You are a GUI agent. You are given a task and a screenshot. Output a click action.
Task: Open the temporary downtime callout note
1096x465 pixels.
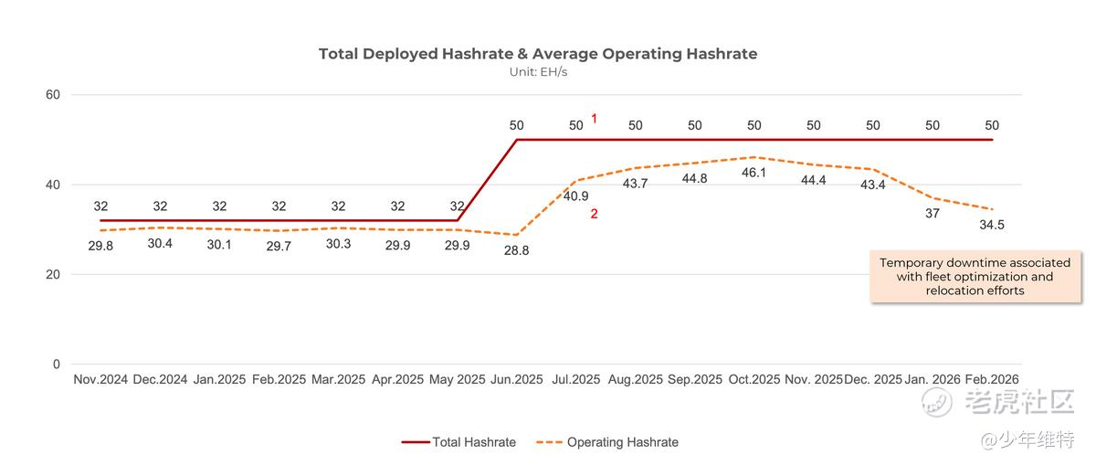coord(975,276)
